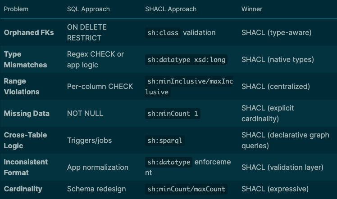Select the Type Mismatches row label
Image resolution: width=337 pixels, height=199 pixels.
[25, 60]
